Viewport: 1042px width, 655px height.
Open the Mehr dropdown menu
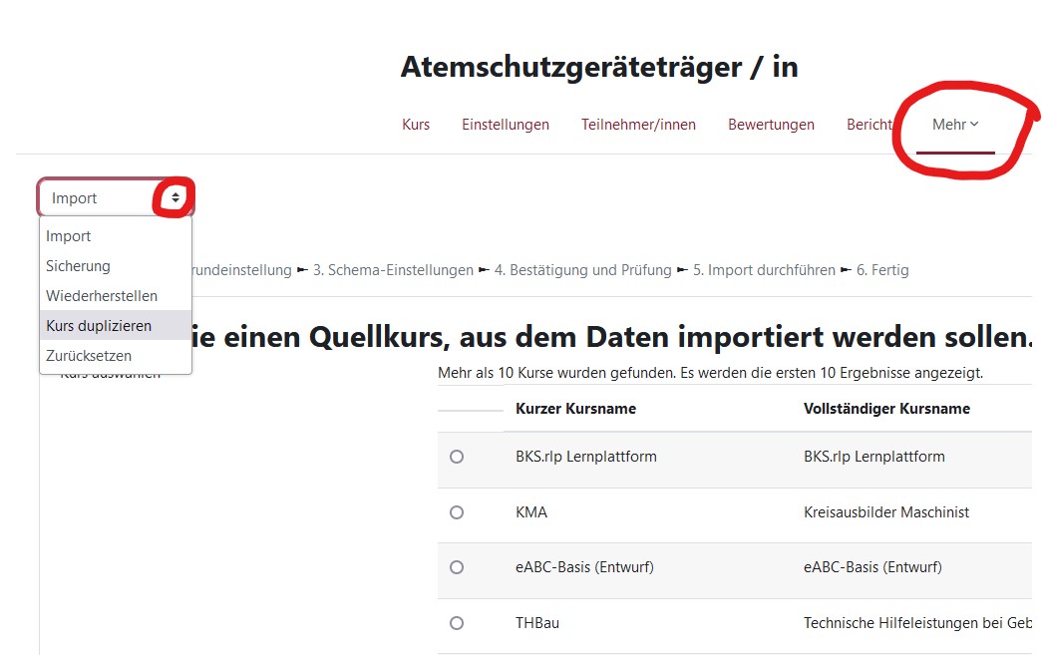pyautogui.click(x=955, y=125)
